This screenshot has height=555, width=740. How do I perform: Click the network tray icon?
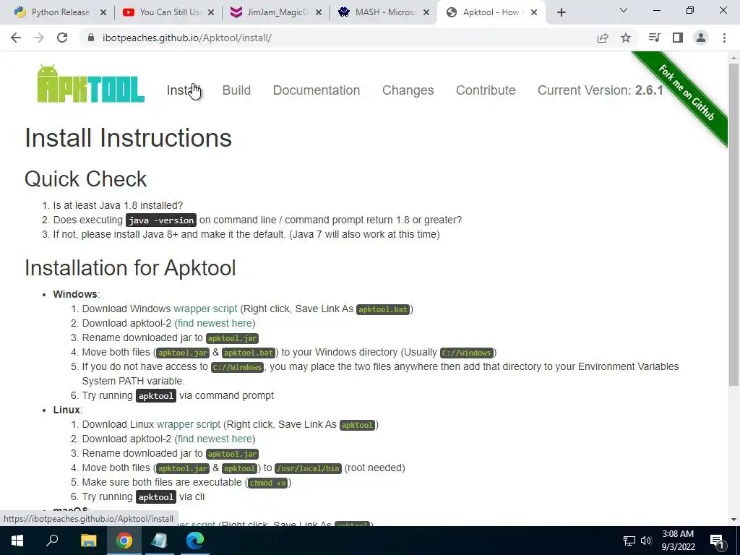coord(629,541)
